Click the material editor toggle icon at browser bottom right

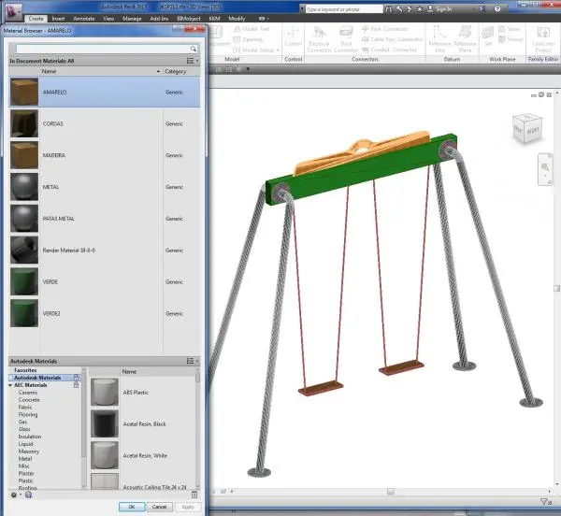[x=194, y=494]
